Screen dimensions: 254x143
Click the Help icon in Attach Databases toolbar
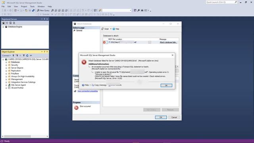(114, 29)
